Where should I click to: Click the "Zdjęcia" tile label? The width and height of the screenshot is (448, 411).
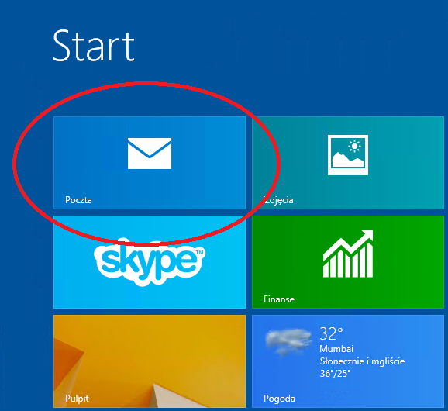tap(278, 200)
